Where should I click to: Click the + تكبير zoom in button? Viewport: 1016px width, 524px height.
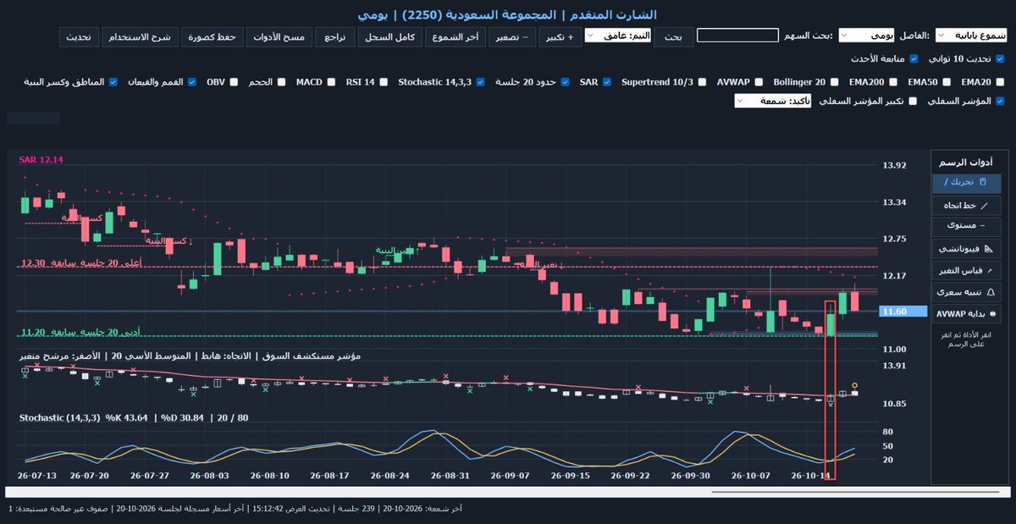tap(560, 36)
